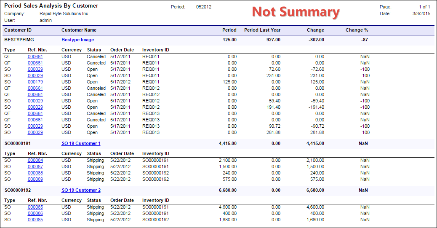Open order 000087 link

(35, 167)
